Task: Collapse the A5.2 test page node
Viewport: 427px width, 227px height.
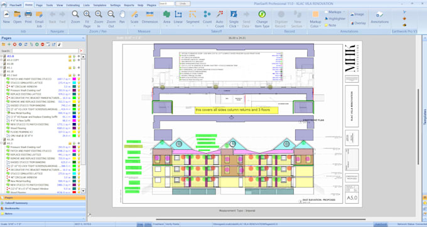Action: point(2,75)
